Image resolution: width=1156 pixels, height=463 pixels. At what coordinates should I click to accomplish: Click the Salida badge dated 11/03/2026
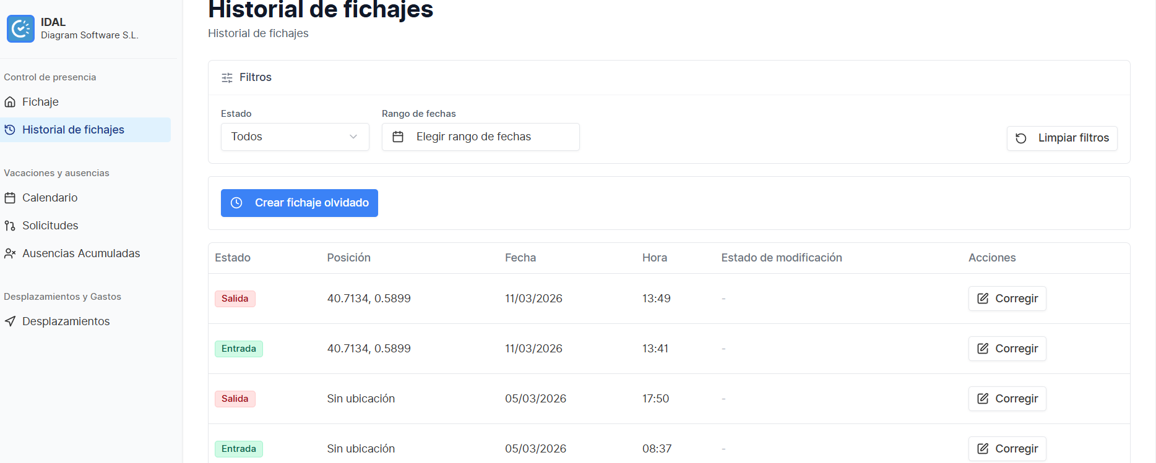[x=235, y=299]
